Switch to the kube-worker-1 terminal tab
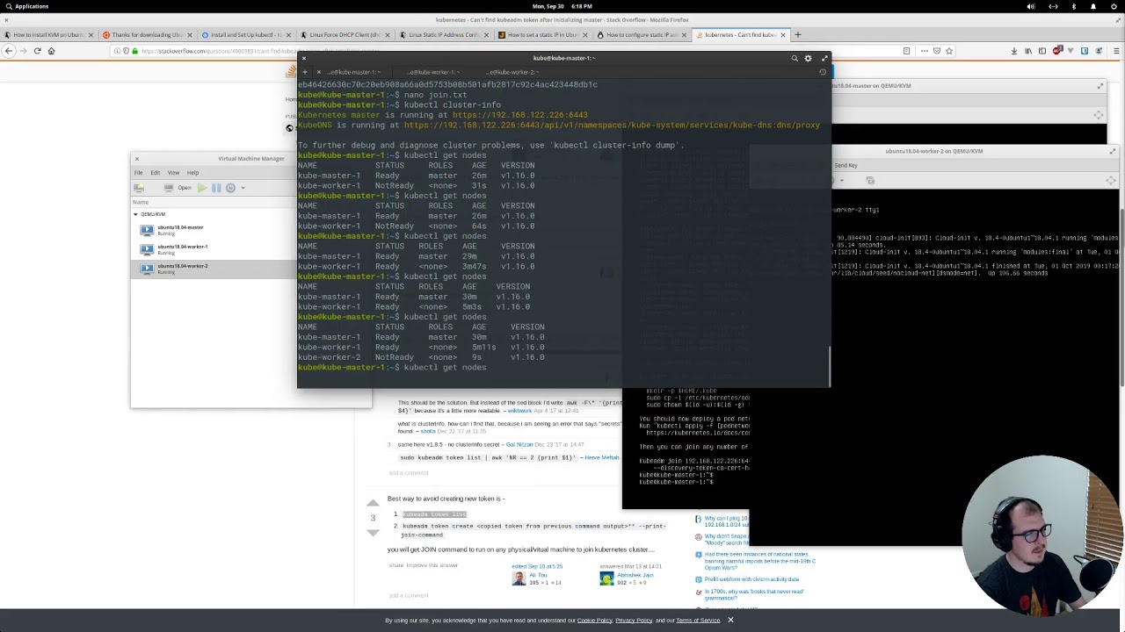 [432, 72]
